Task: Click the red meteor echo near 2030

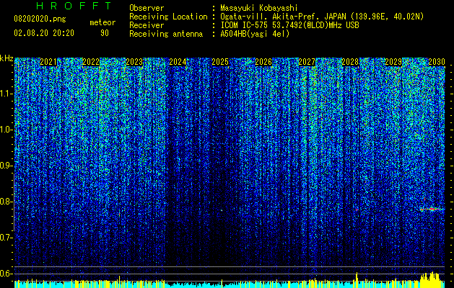Action: tap(432, 209)
